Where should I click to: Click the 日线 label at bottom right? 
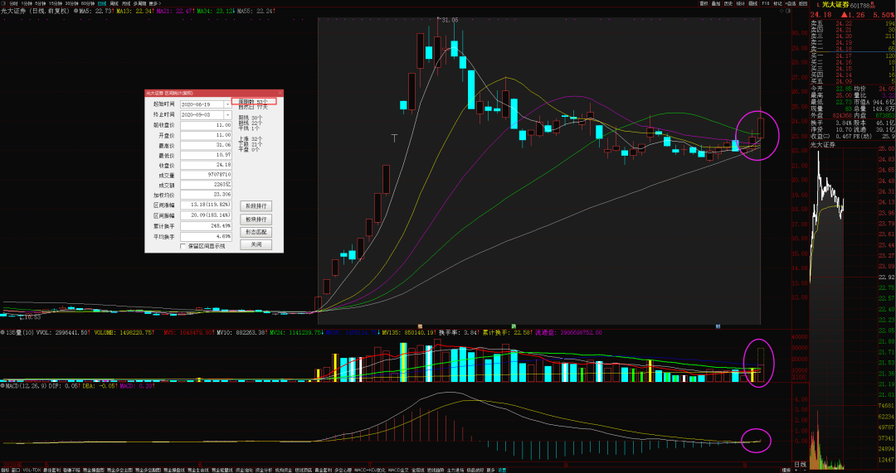click(801, 465)
